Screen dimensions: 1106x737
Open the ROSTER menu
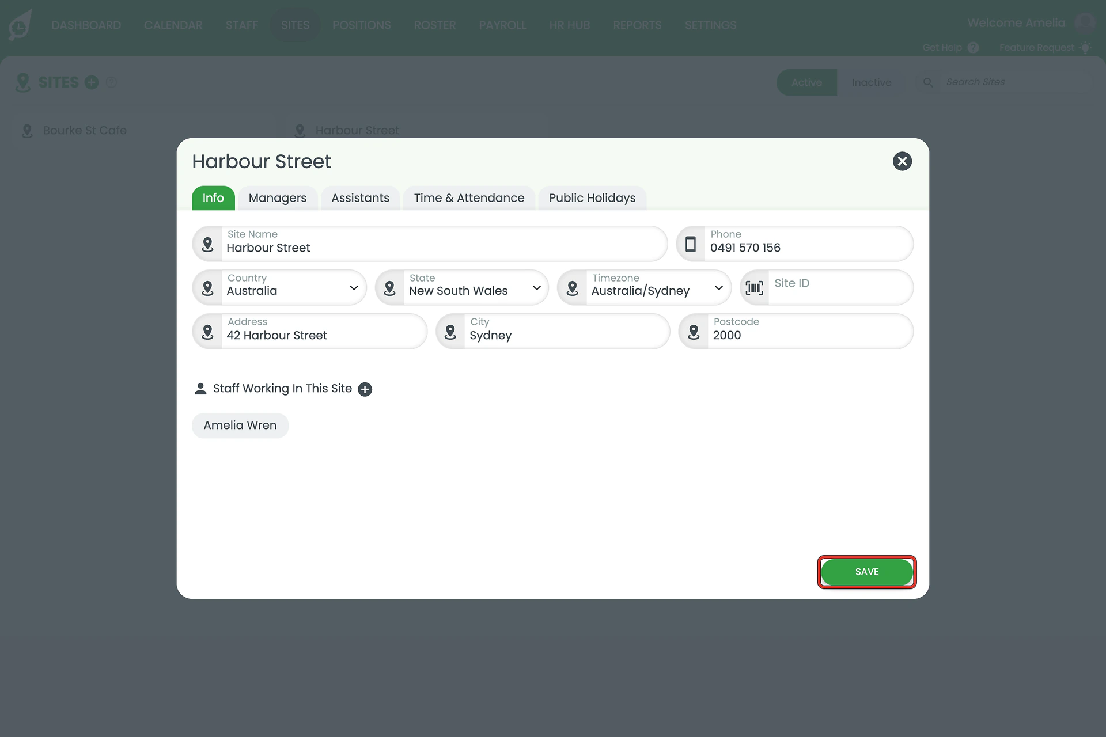pos(435,25)
